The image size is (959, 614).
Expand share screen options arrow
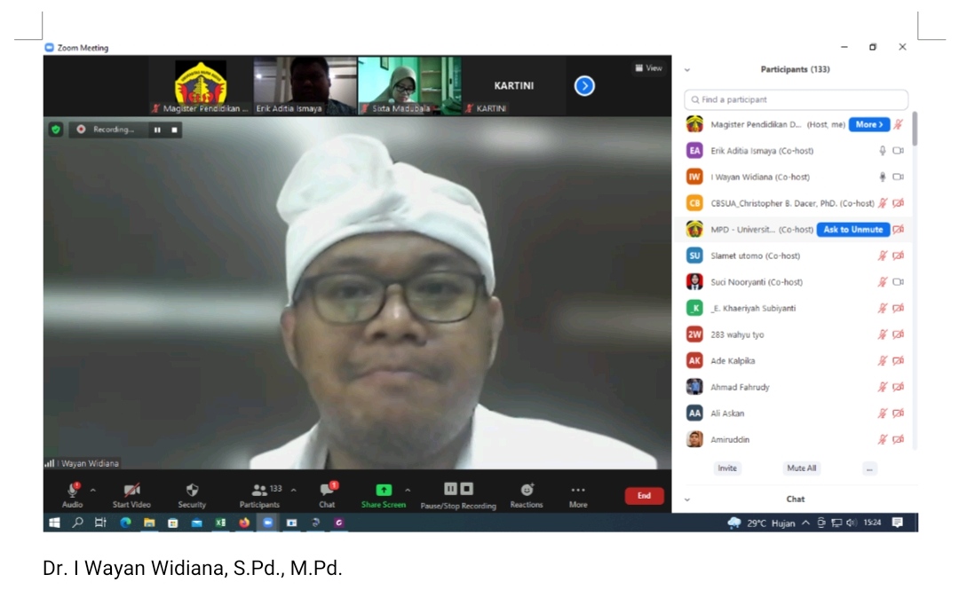pos(408,490)
